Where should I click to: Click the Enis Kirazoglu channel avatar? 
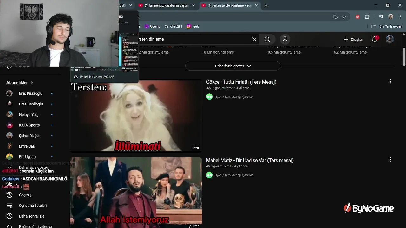[10, 93]
